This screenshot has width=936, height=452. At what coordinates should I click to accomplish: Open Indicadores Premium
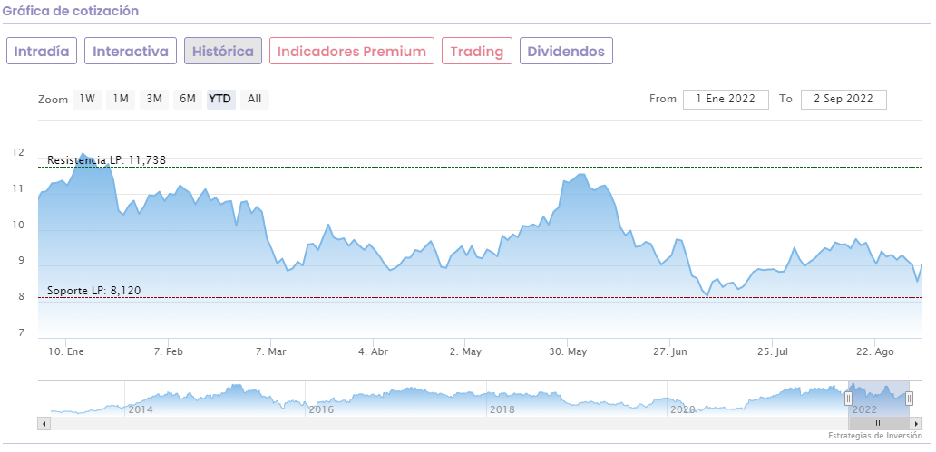(352, 52)
